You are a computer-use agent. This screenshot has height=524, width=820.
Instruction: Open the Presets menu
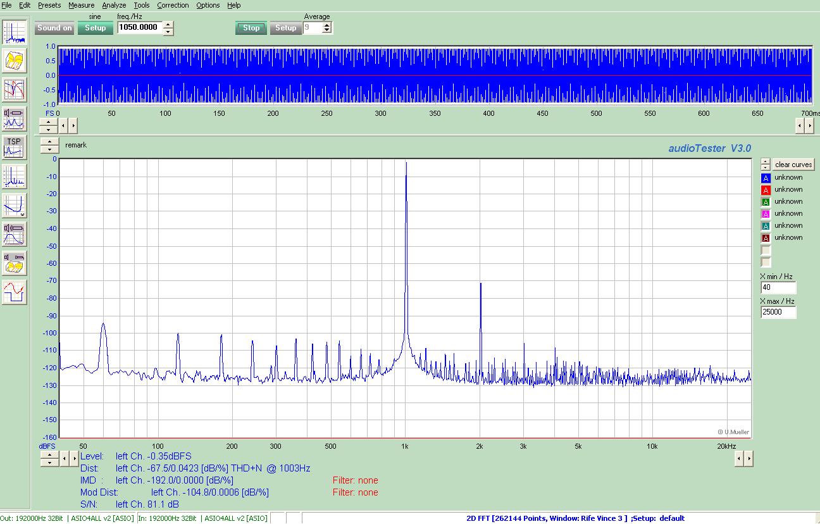coord(49,5)
